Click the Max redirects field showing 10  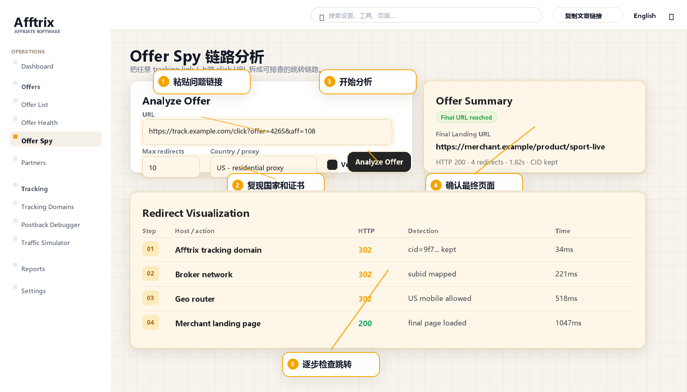(171, 167)
